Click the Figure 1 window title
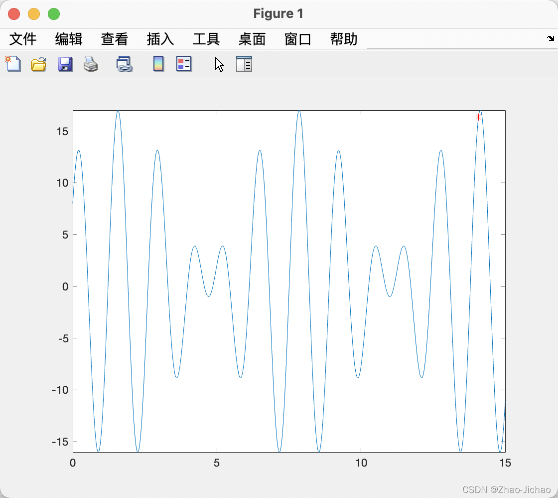 tap(279, 13)
